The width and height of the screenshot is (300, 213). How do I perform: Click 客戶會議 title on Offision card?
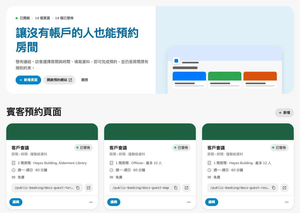coord(118,148)
